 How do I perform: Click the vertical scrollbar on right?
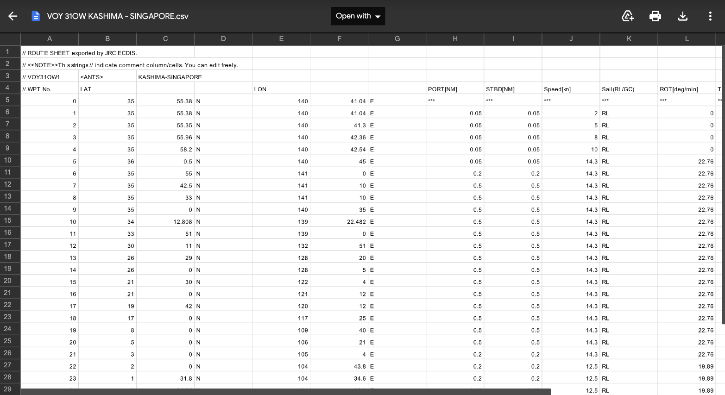coord(723,185)
